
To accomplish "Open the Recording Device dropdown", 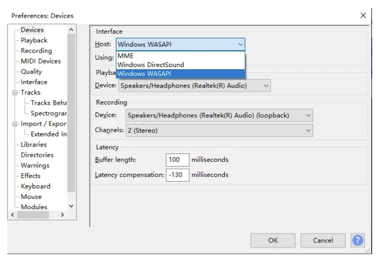I will 219,115.
